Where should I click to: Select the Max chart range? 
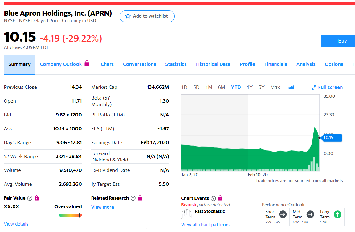coord(275,88)
